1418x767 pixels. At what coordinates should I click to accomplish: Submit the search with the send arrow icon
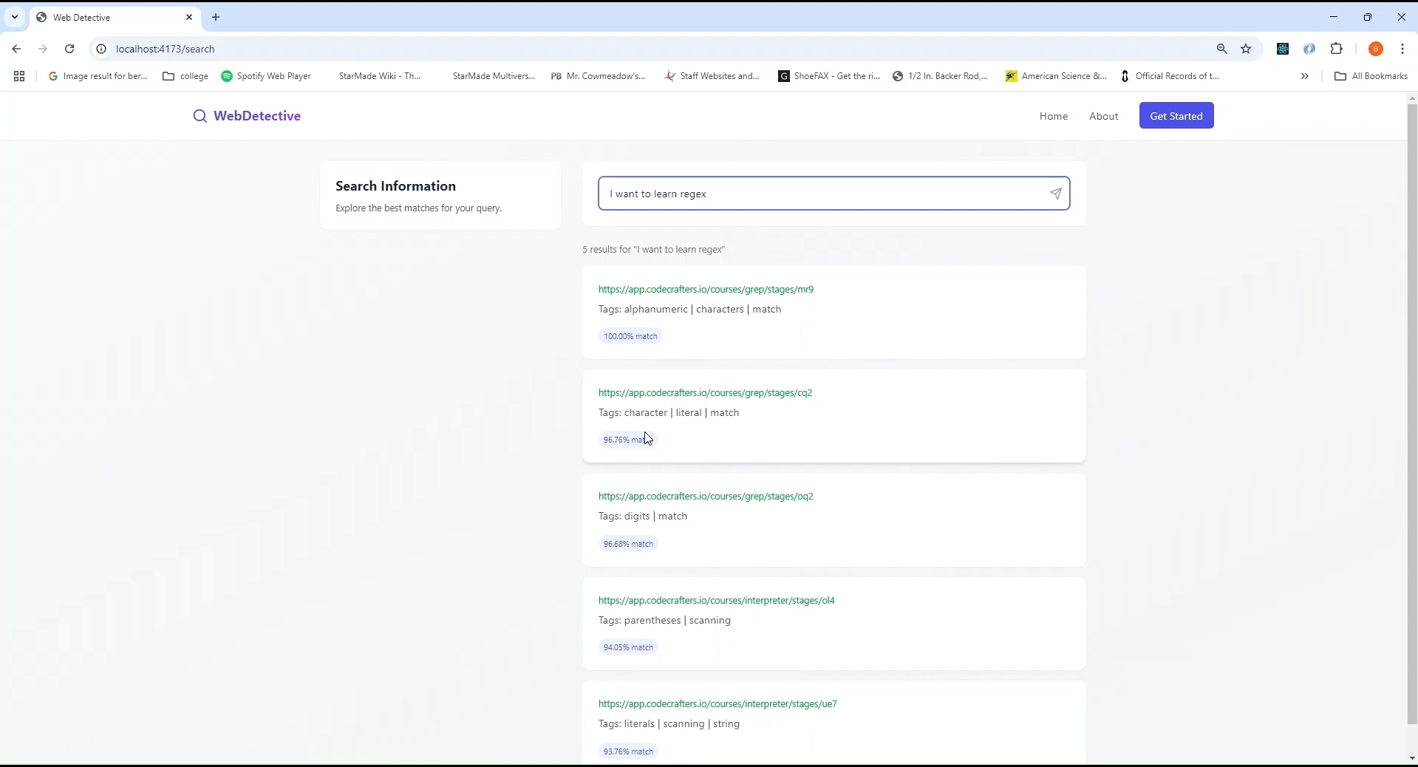1056,194
